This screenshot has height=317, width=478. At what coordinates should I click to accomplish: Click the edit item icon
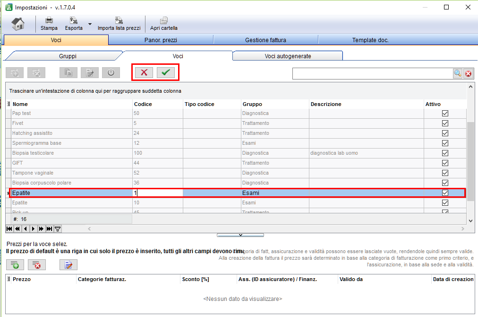[90, 73]
